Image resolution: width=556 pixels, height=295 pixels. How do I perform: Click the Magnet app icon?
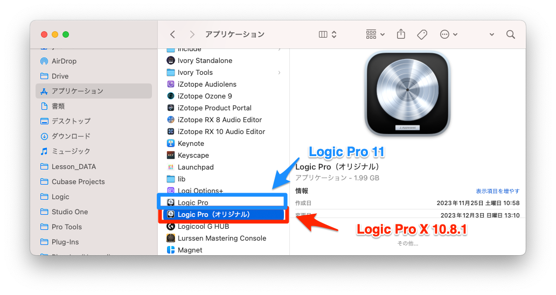tap(171, 250)
